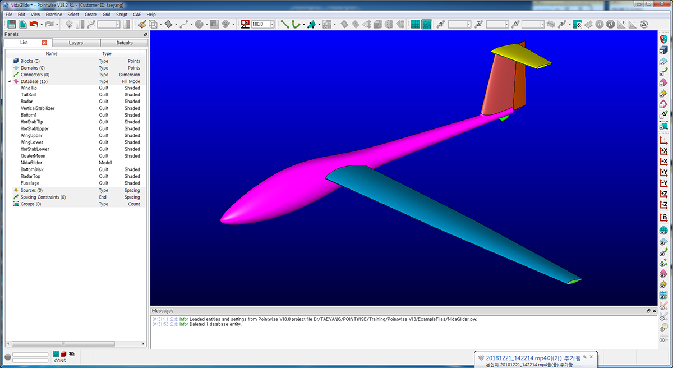The width and height of the screenshot is (673, 368).
Task: Toggle connector visibility green eye icon
Action: coord(663,252)
